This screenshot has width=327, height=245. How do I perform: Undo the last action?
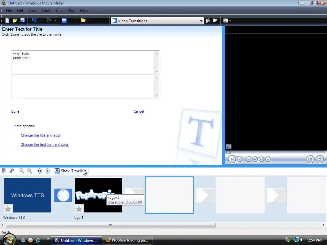[34, 20]
